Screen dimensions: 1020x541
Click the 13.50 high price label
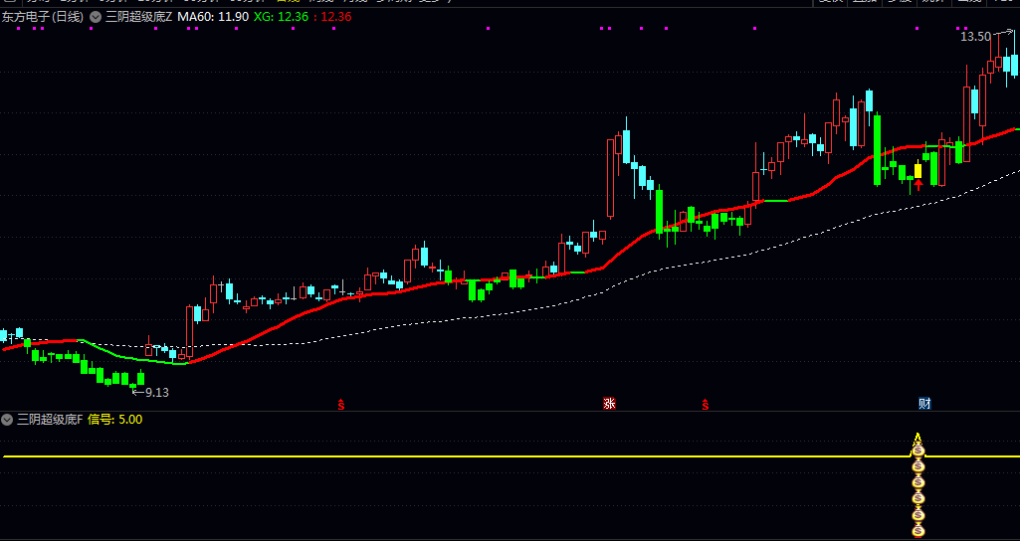tap(976, 37)
